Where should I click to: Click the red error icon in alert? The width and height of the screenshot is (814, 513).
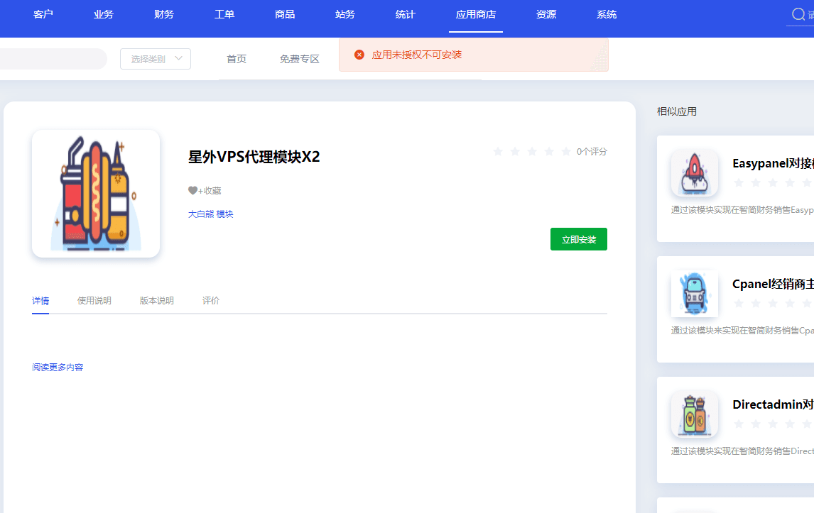pyautogui.click(x=359, y=55)
